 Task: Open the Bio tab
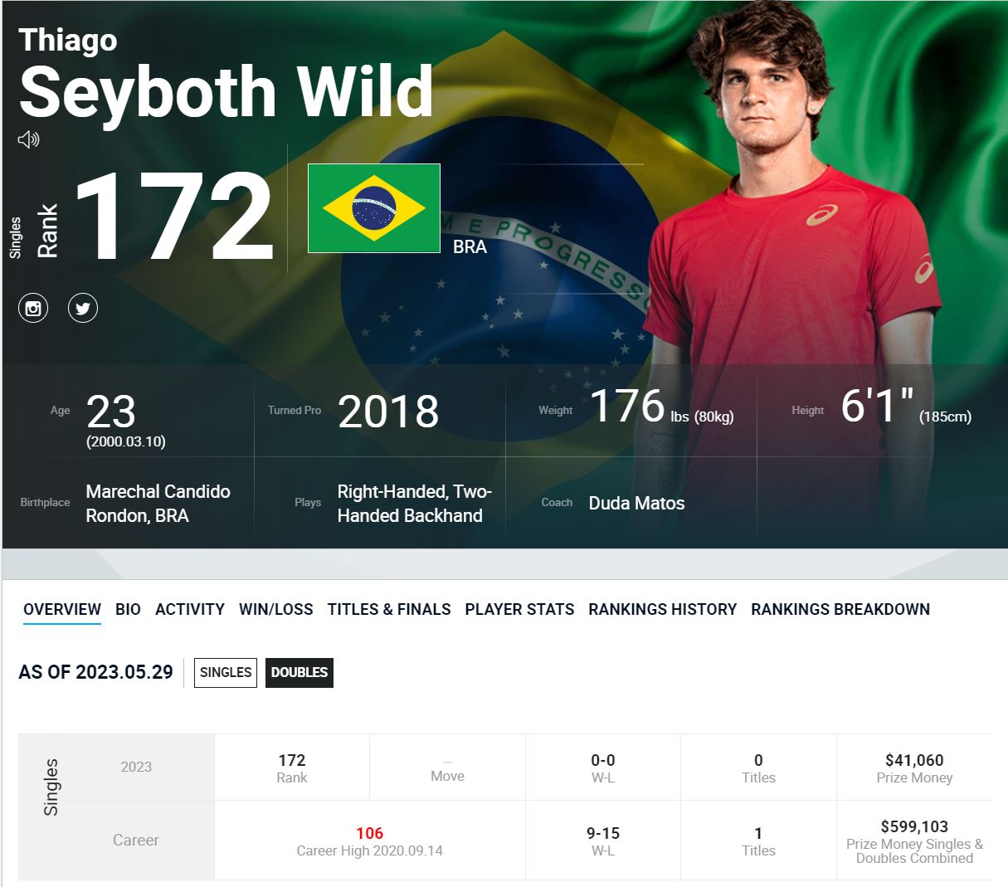[128, 609]
